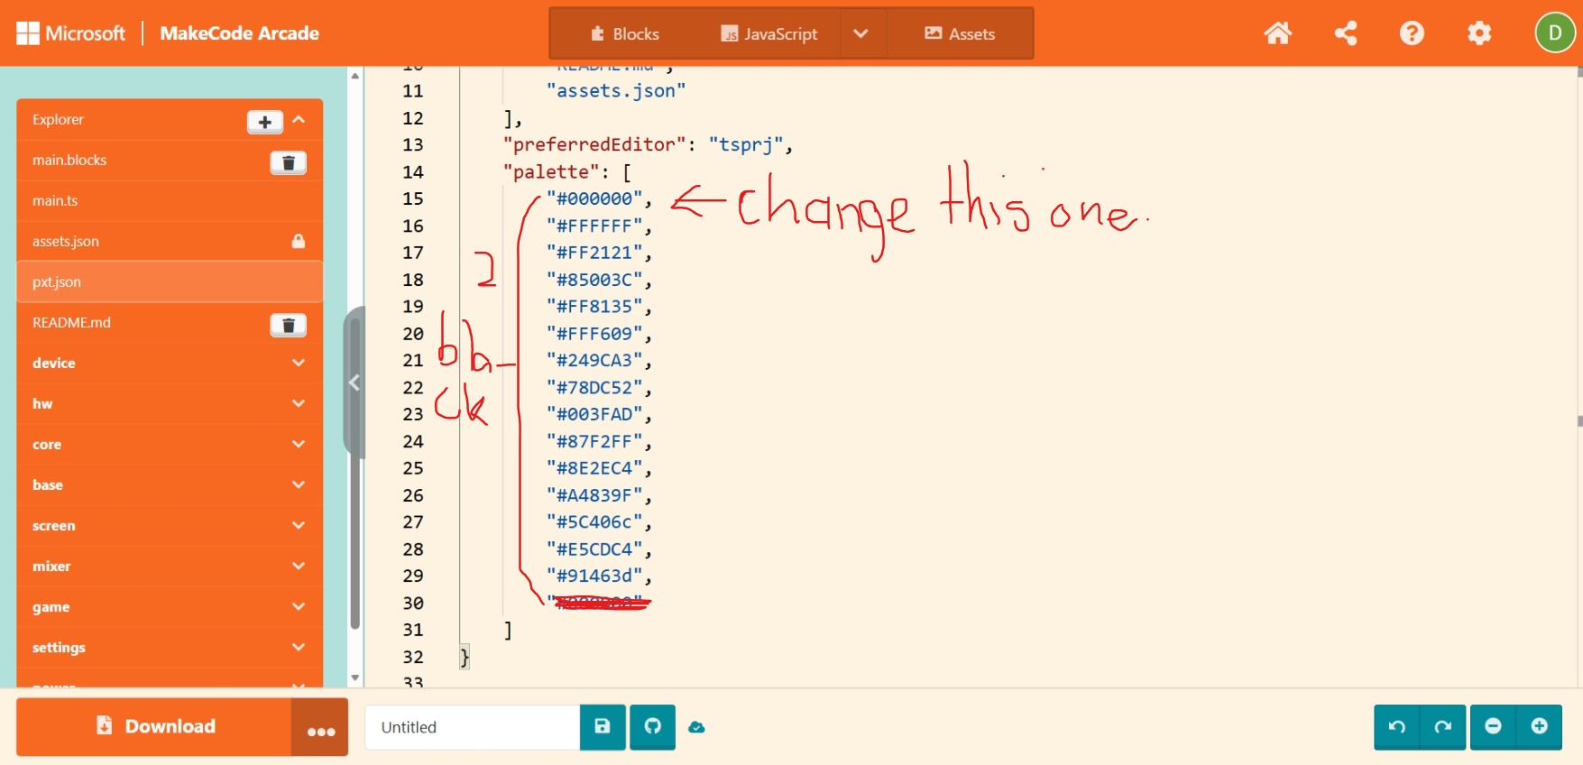Image resolution: width=1583 pixels, height=765 pixels.
Task: Expand the settings folder
Action: (x=170, y=647)
